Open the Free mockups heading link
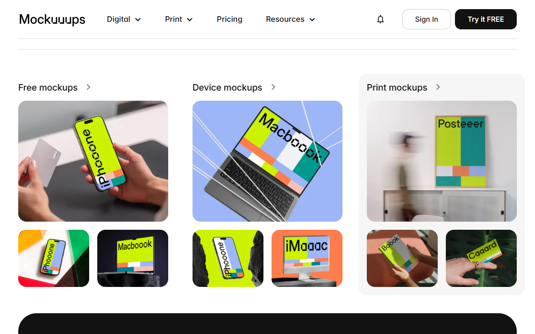Image resolution: width=535 pixels, height=334 pixels. [48, 88]
